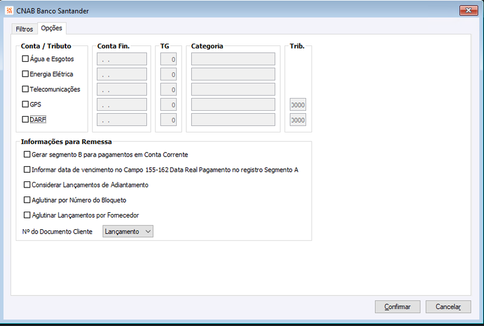This screenshot has width=484, height=326.
Task: Click Categoria field for Água e Esgotos
Action: [233, 59]
